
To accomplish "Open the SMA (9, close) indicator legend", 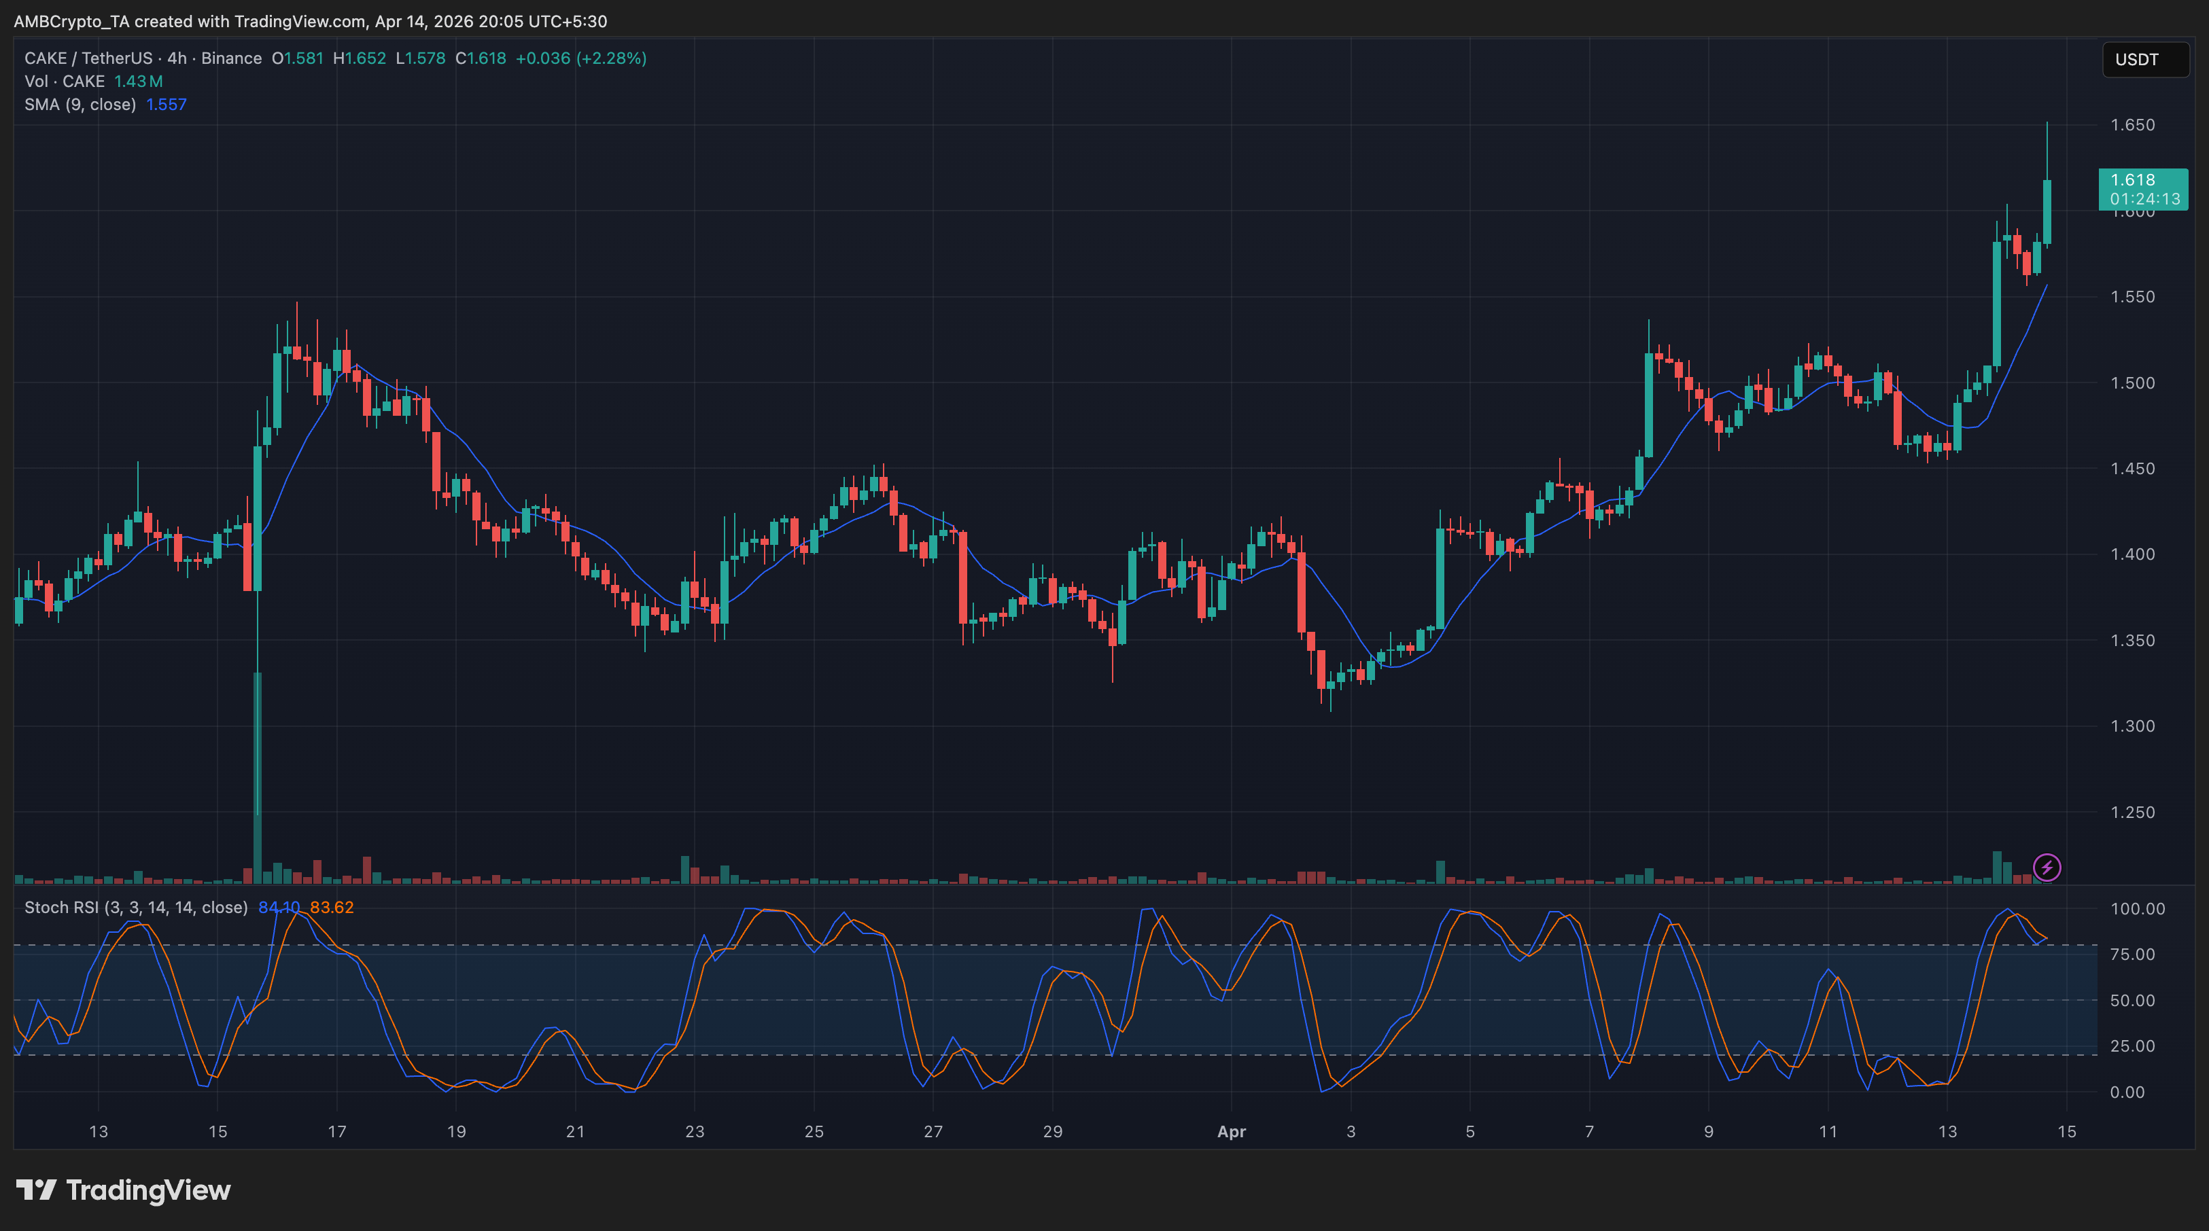I will click(x=80, y=105).
